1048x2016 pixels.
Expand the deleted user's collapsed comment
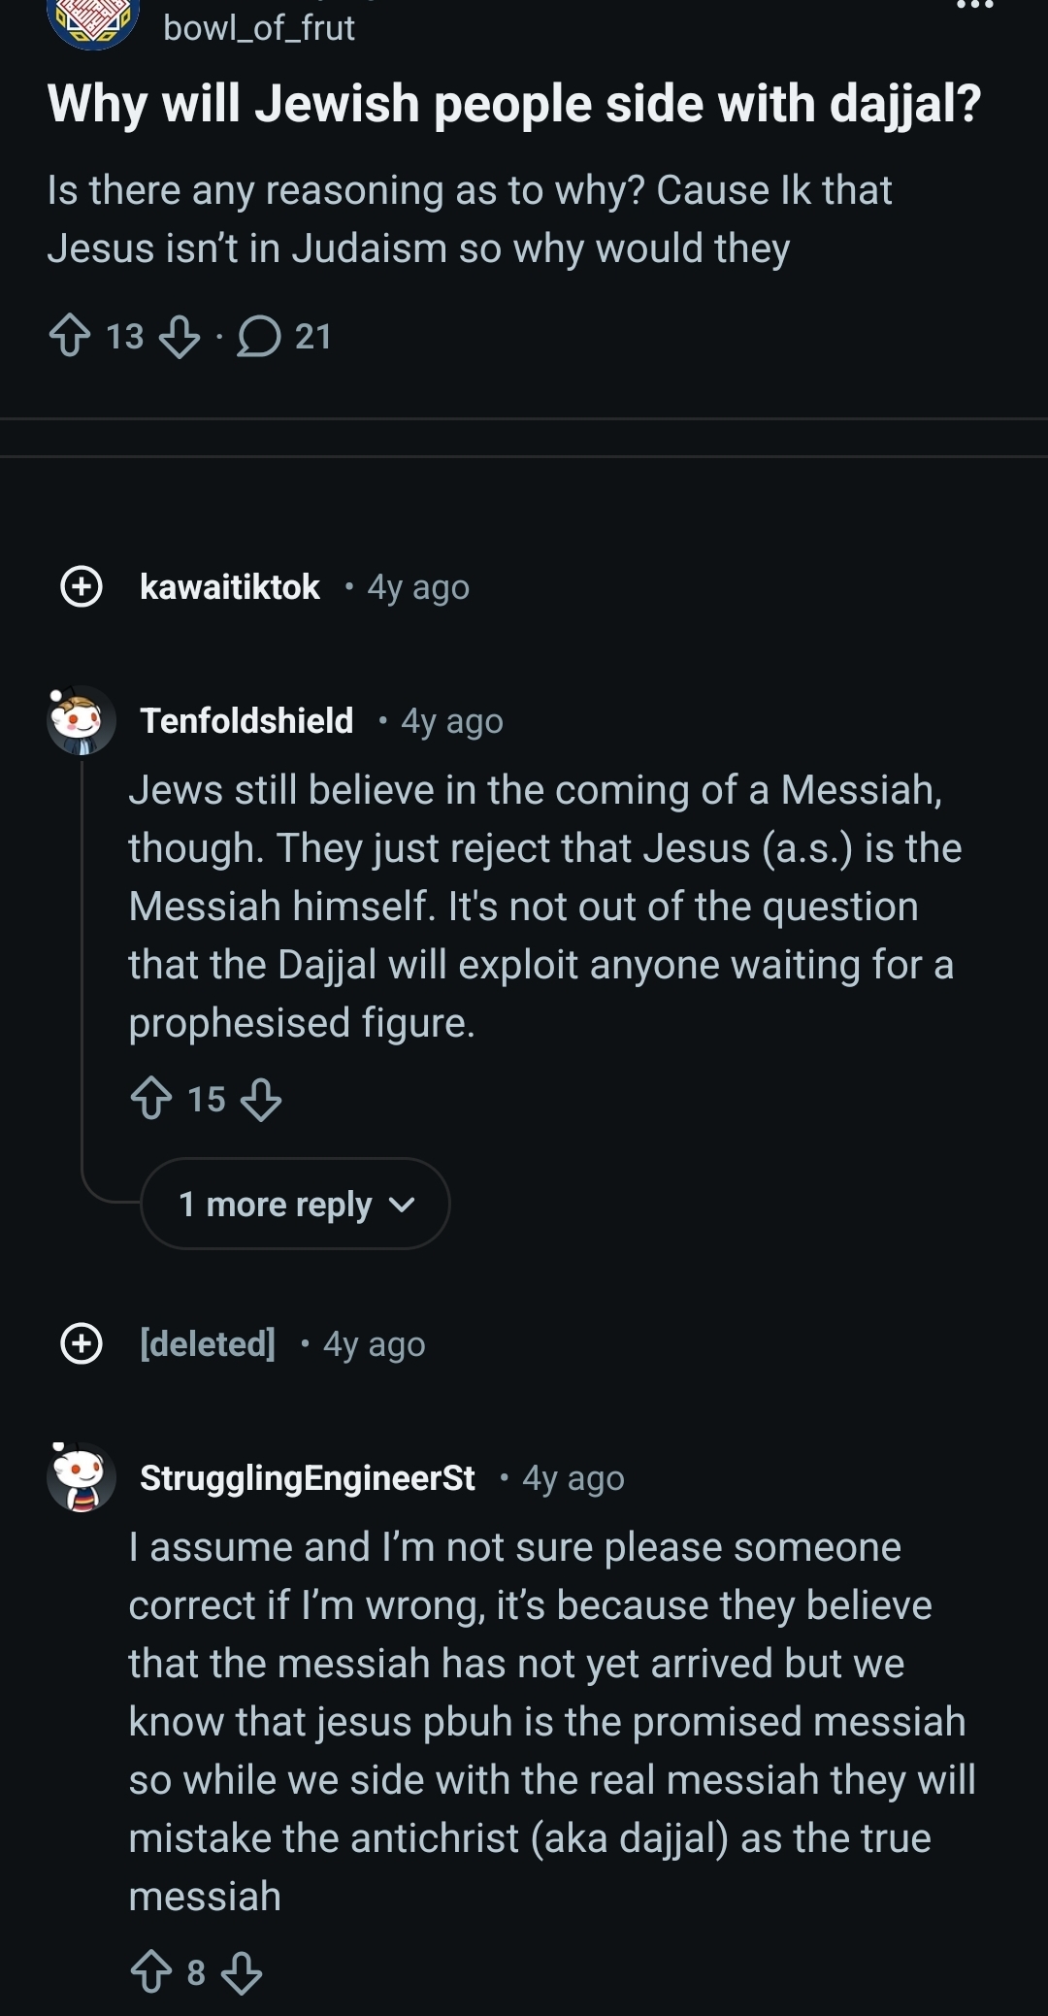point(82,1343)
